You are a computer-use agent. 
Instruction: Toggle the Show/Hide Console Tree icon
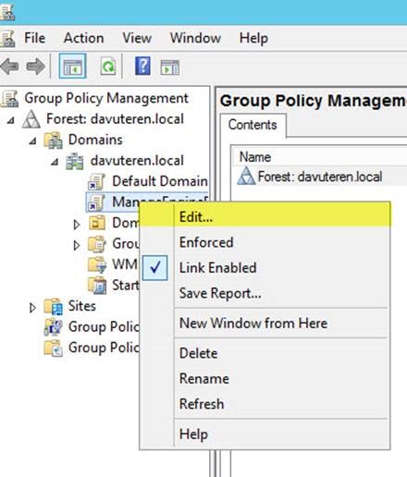tap(73, 67)
